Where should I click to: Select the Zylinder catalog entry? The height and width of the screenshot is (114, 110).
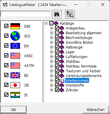point(72,90)
